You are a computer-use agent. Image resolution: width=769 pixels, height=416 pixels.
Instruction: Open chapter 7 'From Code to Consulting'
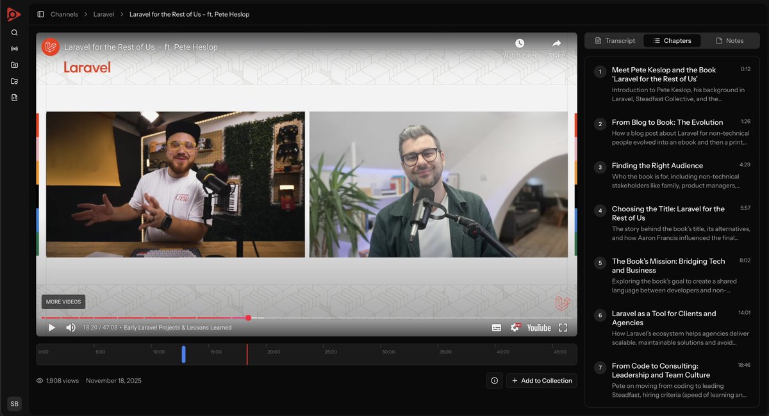tap(672, 381)
